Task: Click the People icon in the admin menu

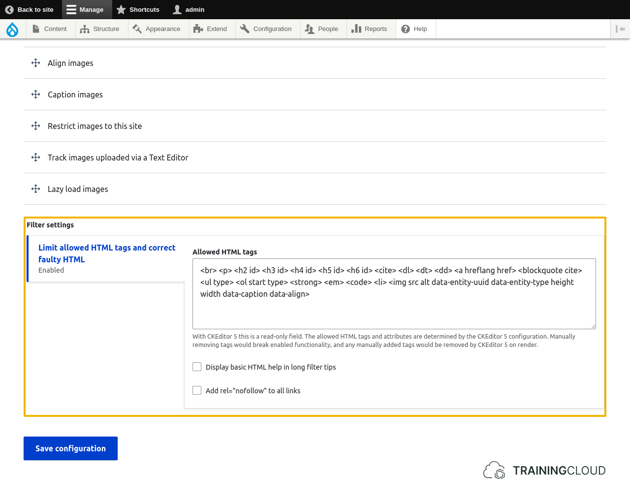Action: (x=309, y=29)
